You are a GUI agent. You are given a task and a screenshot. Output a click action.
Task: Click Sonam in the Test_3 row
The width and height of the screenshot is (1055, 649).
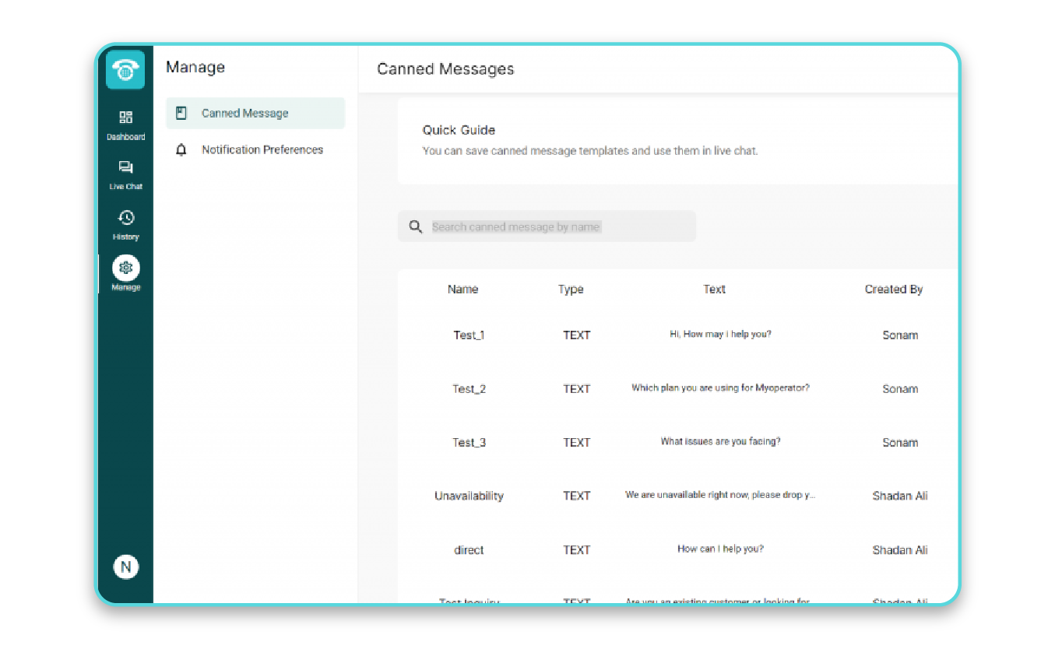[900, 443]
